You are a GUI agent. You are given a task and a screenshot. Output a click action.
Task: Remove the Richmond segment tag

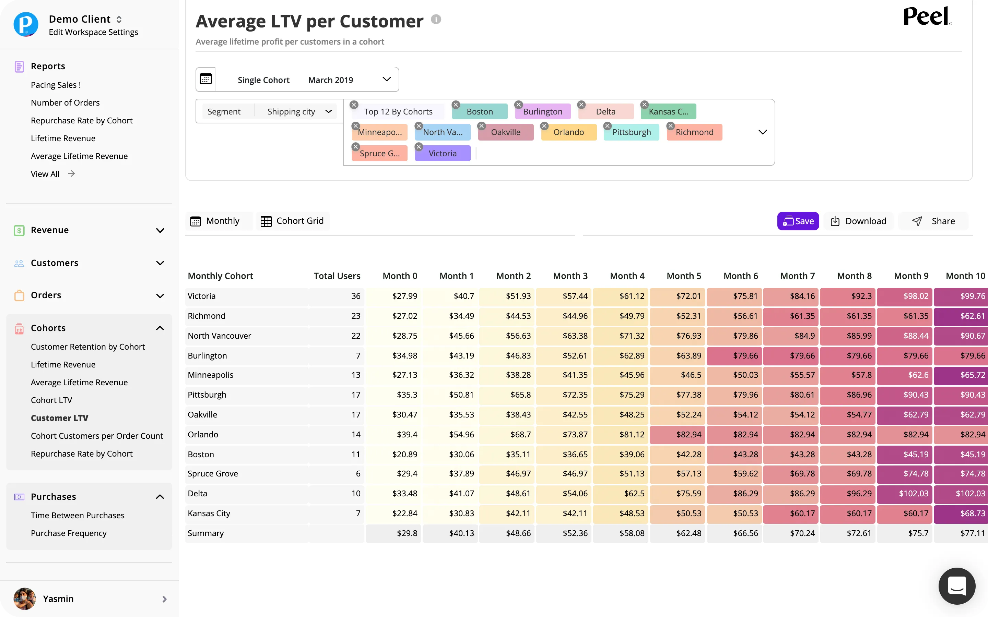point(670,126)
